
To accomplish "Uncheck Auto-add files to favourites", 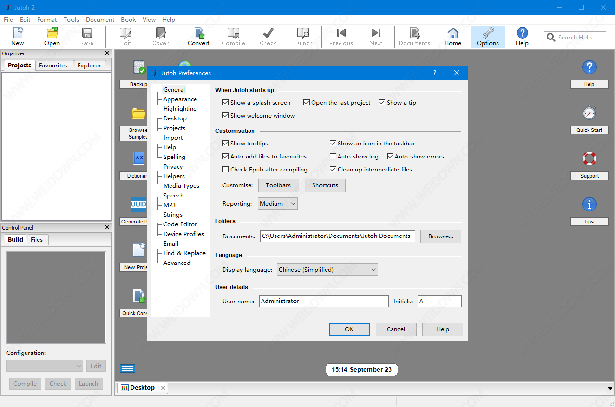I will click(x=226, y=157).
